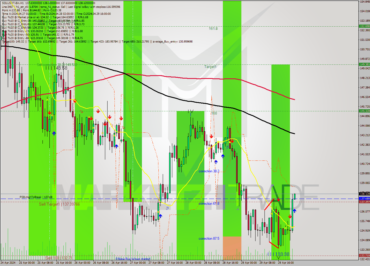Click the '28 Apr 08:00' time axis label

(x=212, y=263)
